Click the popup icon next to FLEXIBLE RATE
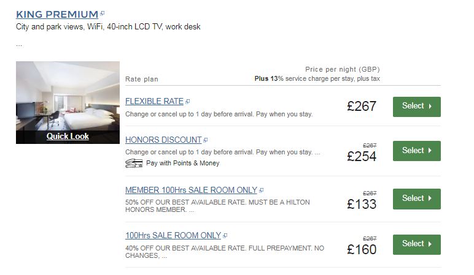 click(x=188, y=101)
